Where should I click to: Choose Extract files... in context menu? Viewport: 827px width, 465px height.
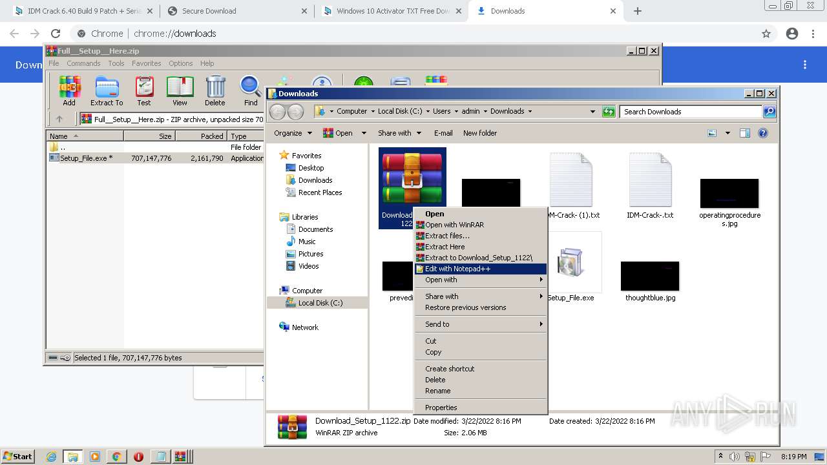[x=481, y=236]
